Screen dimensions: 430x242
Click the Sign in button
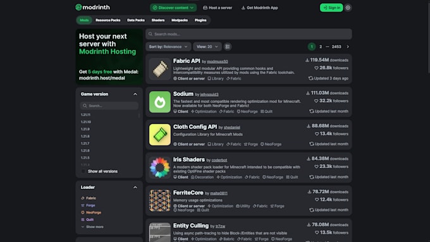(331, 8)
